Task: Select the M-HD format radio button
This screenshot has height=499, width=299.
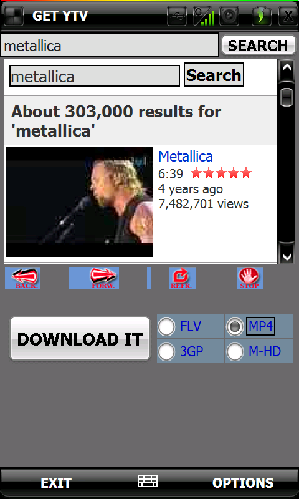Action: [x=235, y=352]
